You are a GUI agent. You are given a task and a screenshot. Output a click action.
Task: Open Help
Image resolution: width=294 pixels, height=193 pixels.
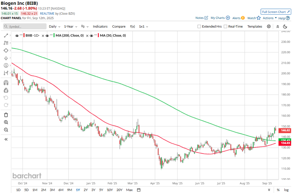click(284, 18)
